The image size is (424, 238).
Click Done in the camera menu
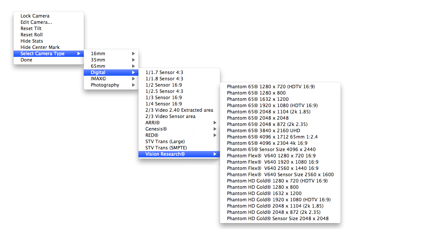tap(49, 60)
